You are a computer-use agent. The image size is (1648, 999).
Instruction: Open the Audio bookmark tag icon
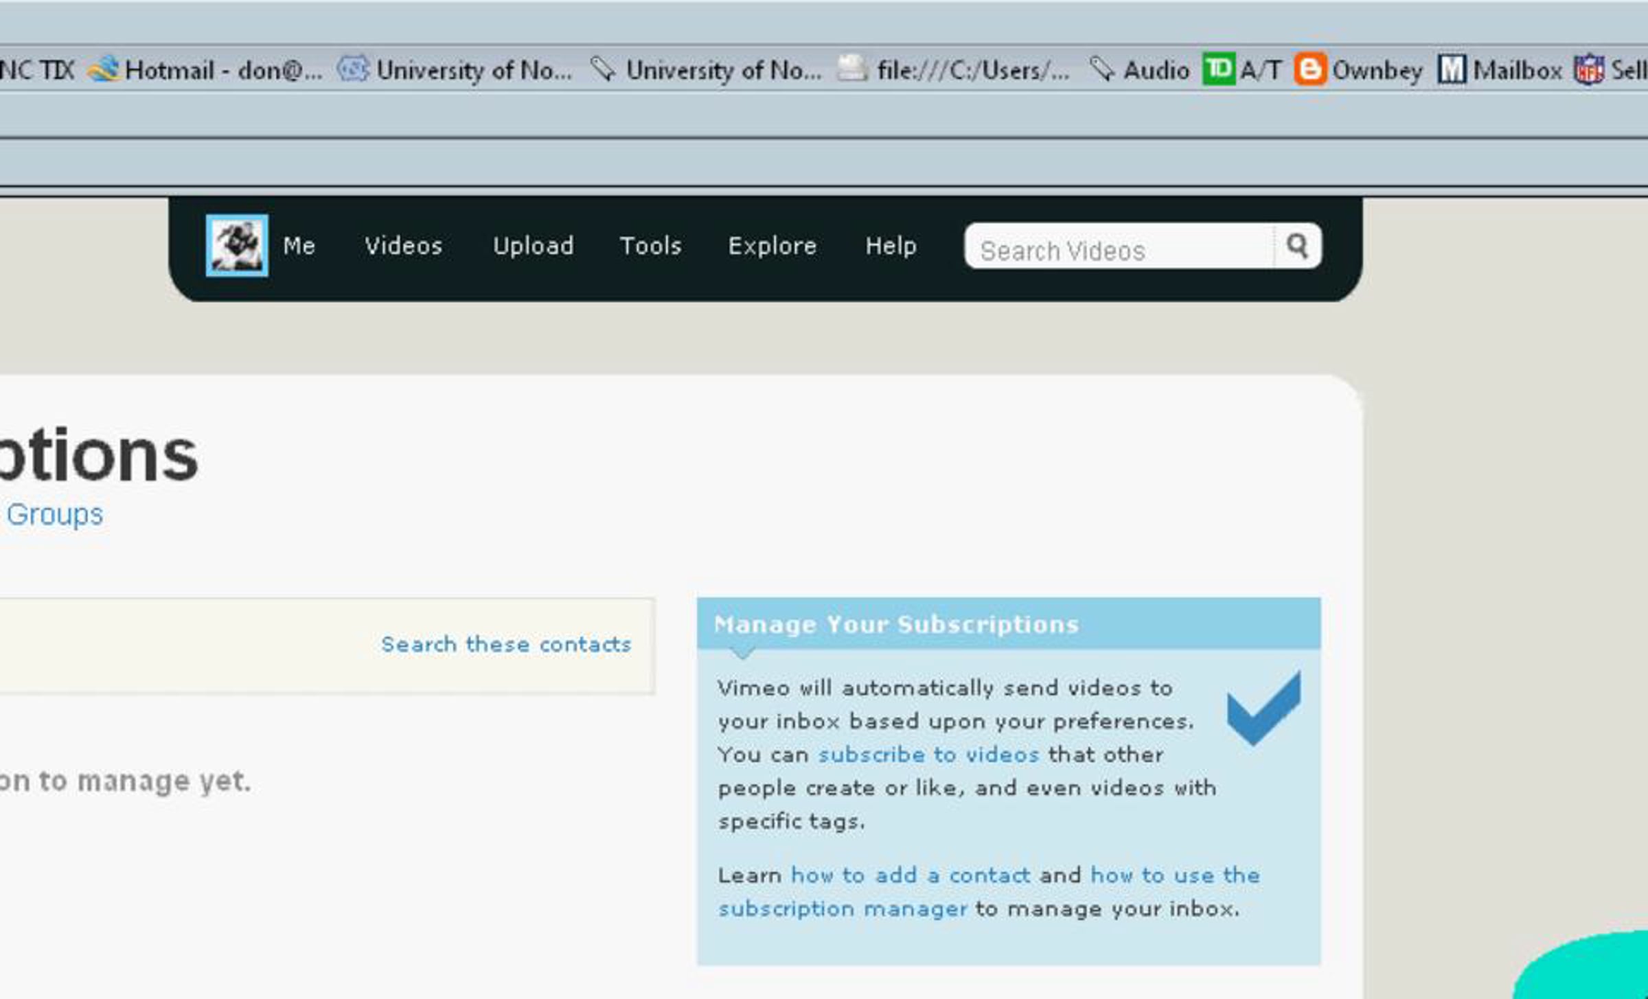pos(1102,69)
